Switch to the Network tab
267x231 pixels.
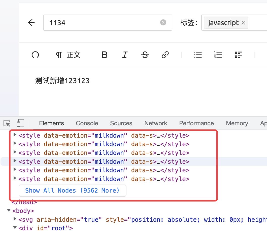pos(156,123)
